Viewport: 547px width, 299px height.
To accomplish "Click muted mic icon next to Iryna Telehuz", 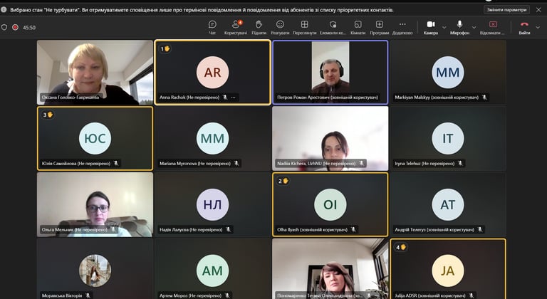I will click(x=460, y=163).
